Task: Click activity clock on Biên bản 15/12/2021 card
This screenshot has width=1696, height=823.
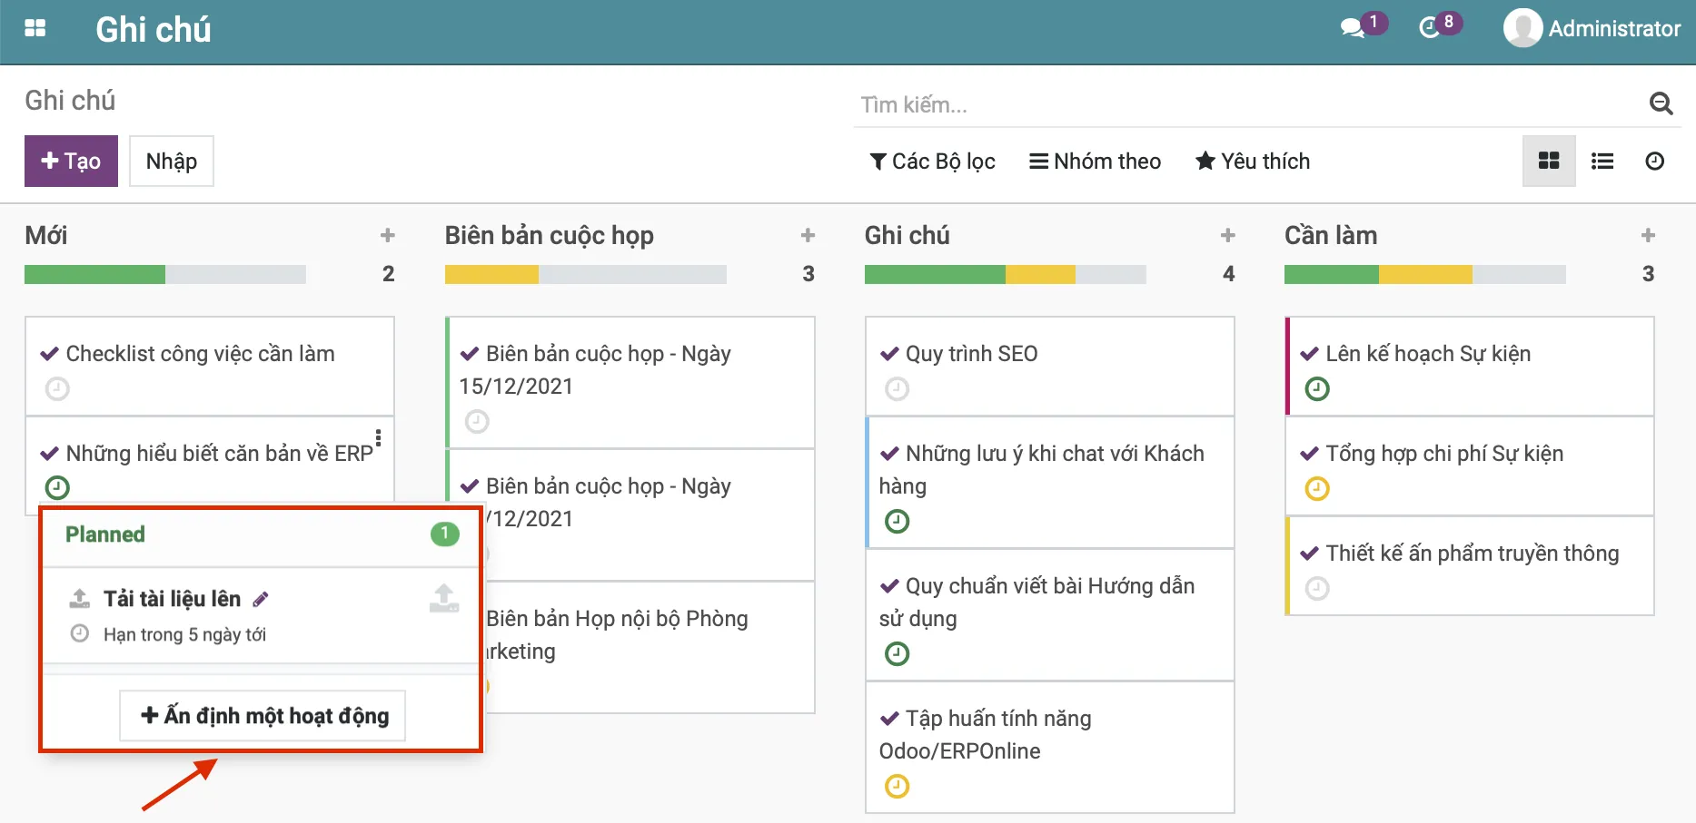Action: point(477,422)
